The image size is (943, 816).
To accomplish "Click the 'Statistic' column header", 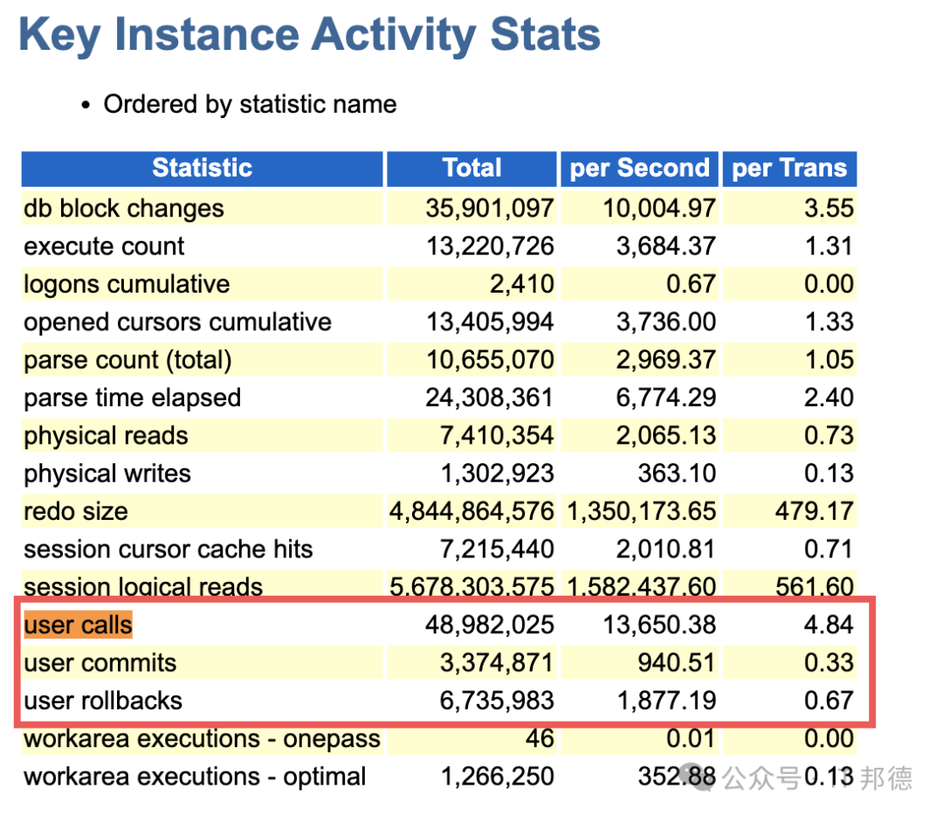I will coord(202,168).
